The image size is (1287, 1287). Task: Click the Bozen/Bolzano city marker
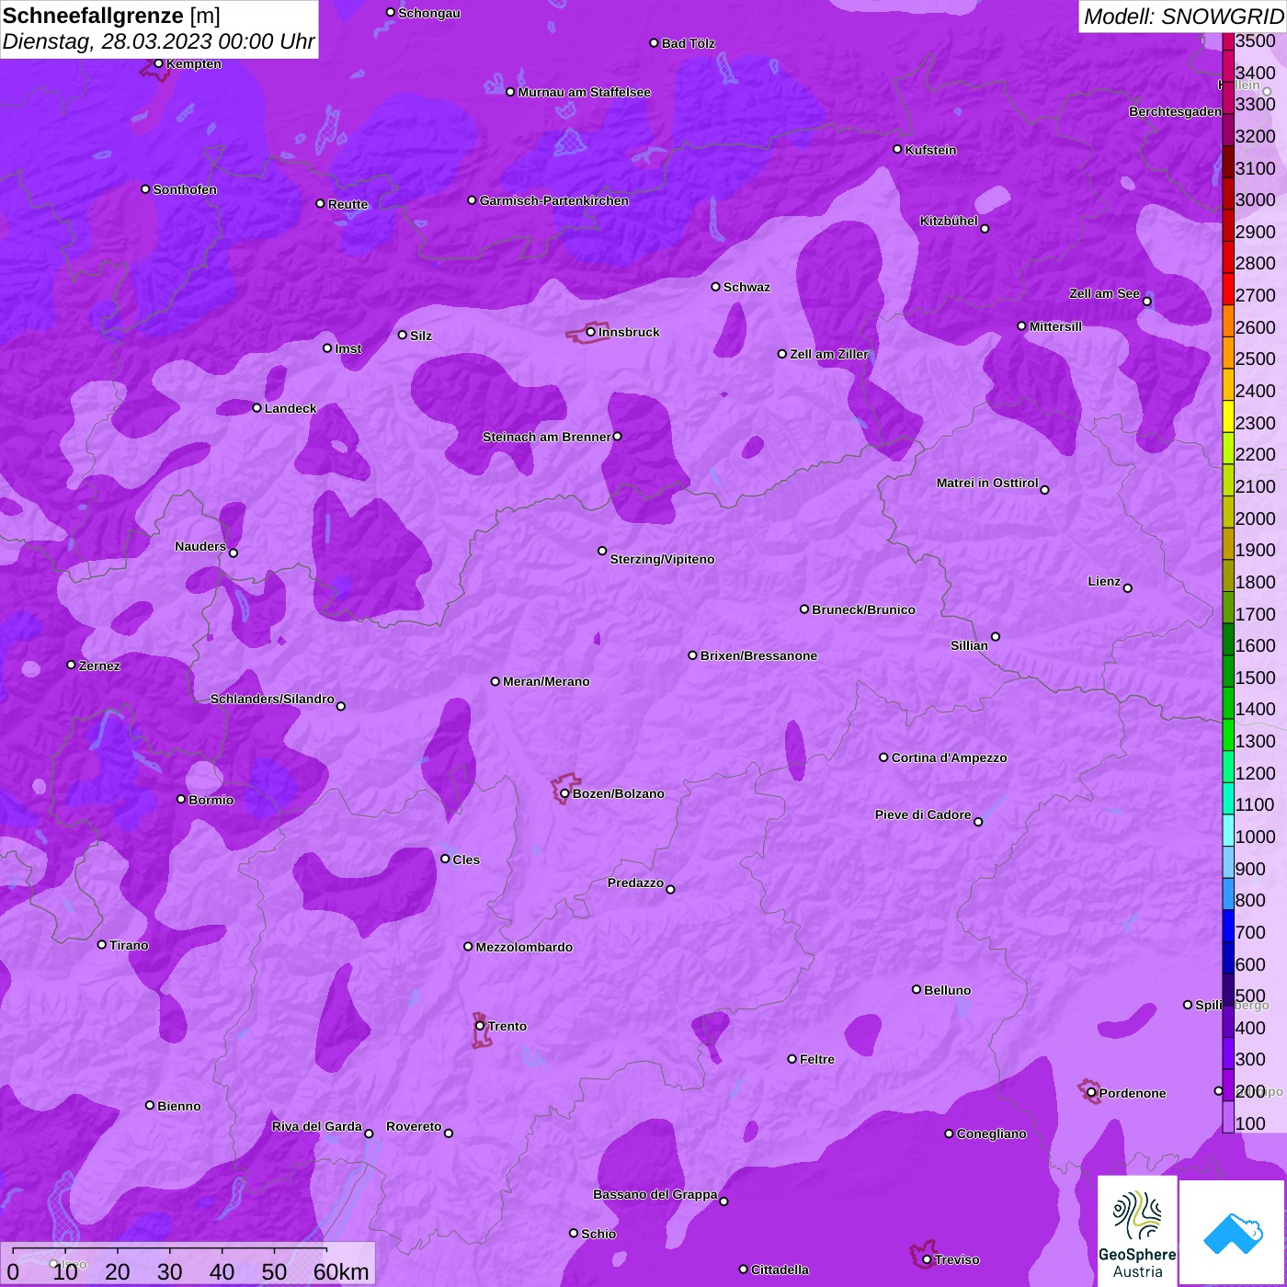(x=565, y=793)
